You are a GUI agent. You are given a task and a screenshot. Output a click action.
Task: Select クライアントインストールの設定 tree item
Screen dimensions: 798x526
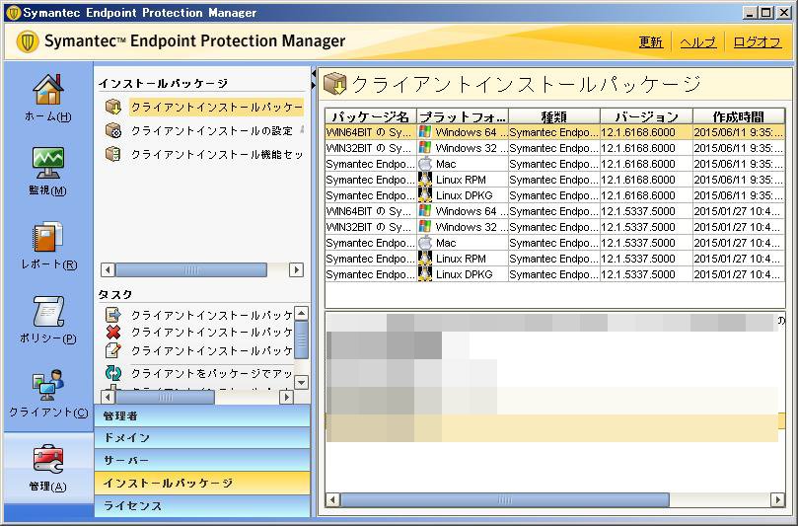(212, 131)
